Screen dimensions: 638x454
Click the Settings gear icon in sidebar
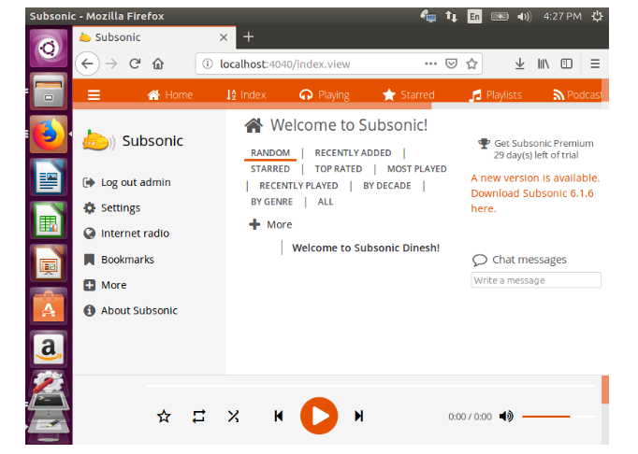[89, 208]
